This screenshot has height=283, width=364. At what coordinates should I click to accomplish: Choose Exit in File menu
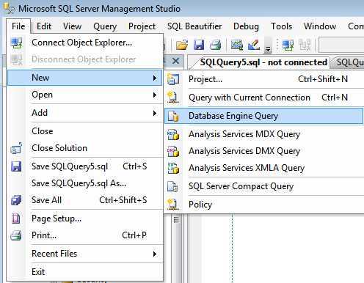tap(84, 272)
